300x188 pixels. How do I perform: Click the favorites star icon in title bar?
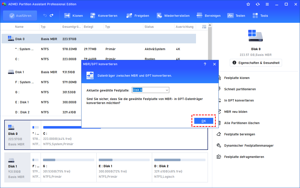[248, 4]
